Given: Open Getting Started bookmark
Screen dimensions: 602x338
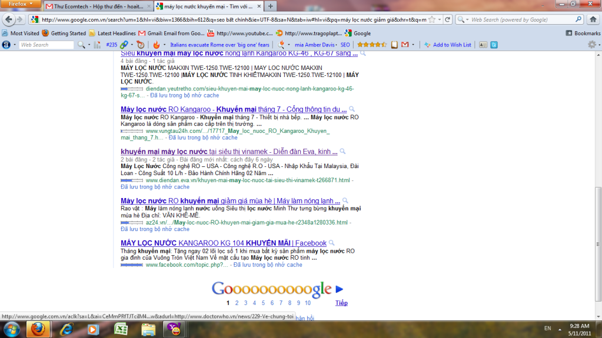Looking at the screenshot, I should (x=64, y=34).
